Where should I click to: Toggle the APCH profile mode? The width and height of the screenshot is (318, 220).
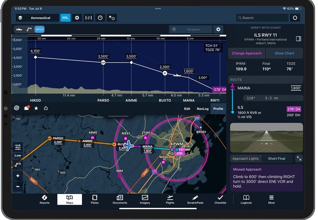click(x=40, y=29)
